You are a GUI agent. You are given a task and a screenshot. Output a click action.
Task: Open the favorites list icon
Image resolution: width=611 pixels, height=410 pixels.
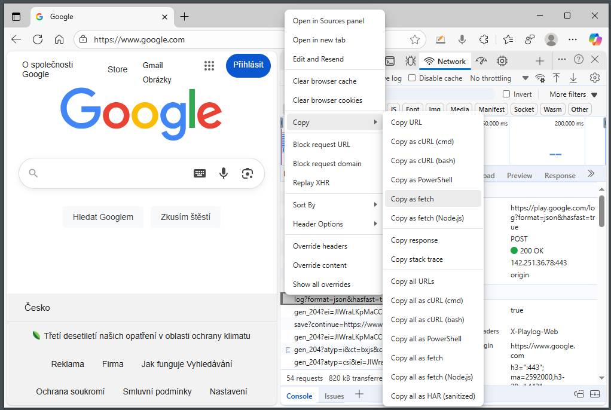[508, 39]
